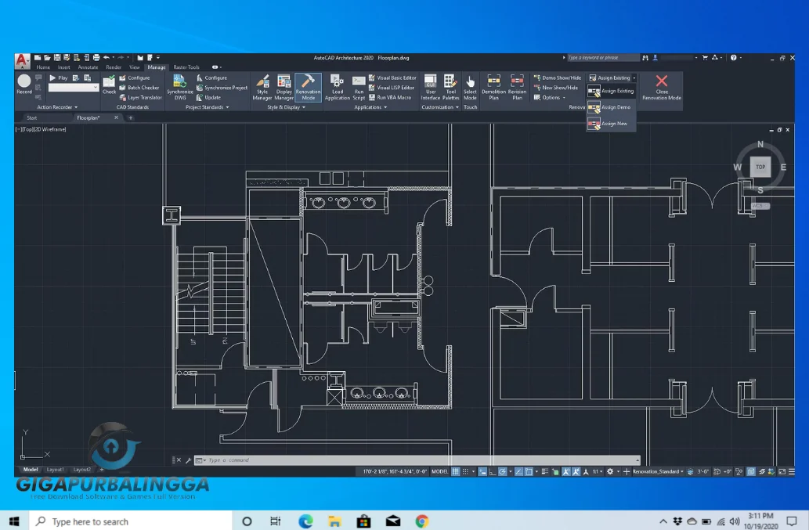The image size is (809, 530).
Task: Select Assign Demo from the dropdown
Action: (x=611, y=107)
